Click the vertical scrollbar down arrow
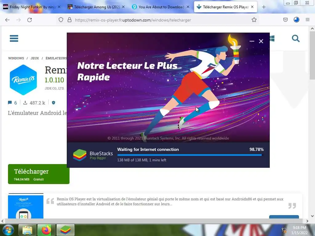The height and width of the screenshot is (236, 315). point(312,216)
